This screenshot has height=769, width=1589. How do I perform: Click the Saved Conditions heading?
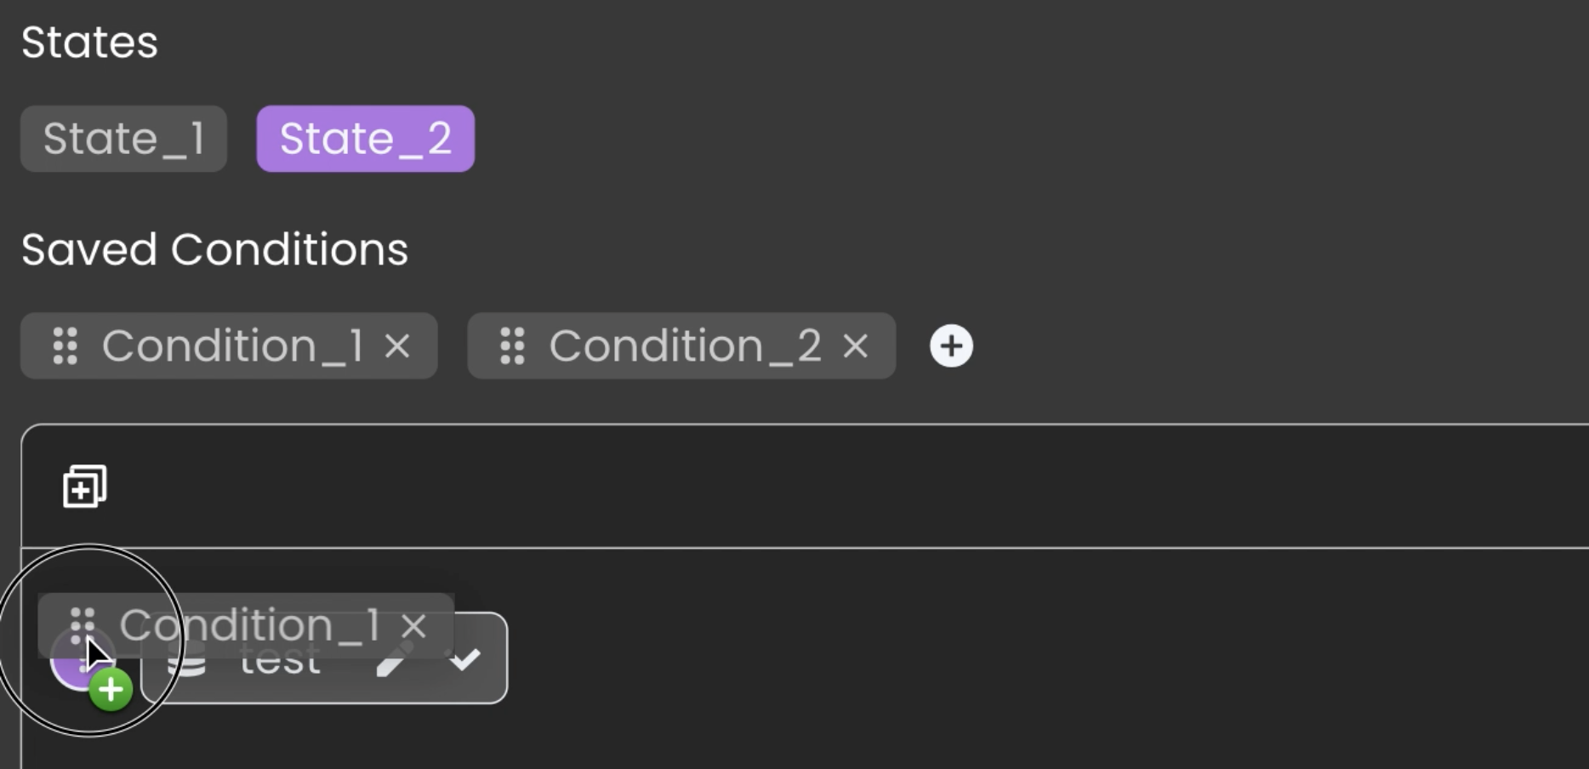click(215, 250)
